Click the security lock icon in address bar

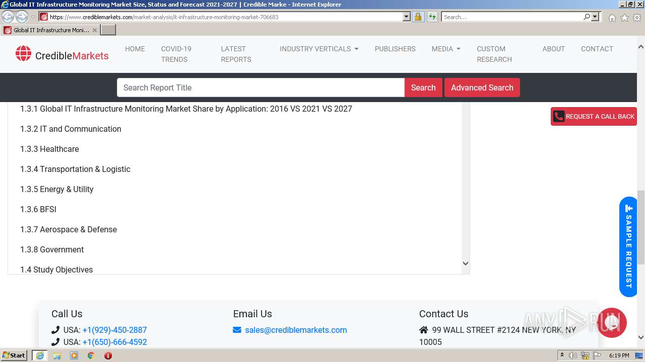(418, 17)
